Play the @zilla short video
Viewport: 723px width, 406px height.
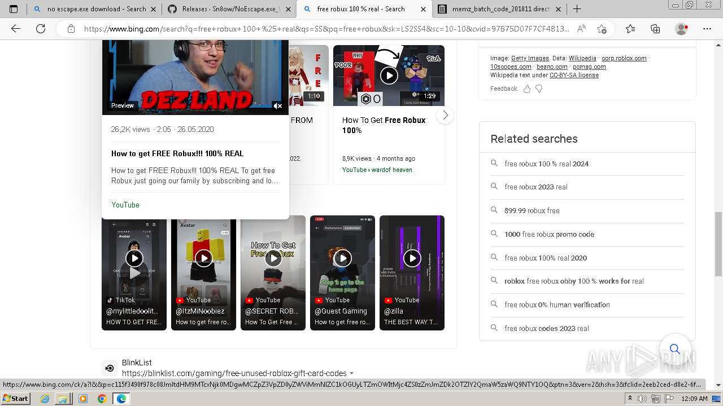(x=412, y=258)
